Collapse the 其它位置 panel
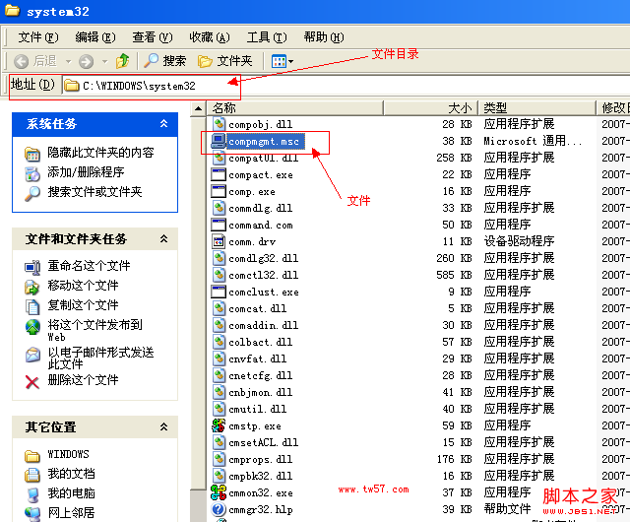This screenshot has height=522, width=630. click(163, 426)
